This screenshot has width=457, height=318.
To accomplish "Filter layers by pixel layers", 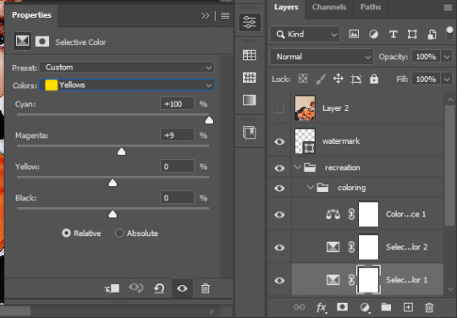I will tap(354, 34).
